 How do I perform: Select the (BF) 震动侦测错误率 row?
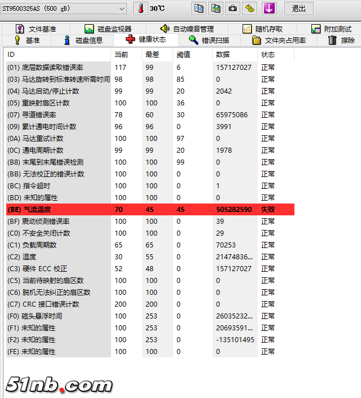tap(150, 222)
